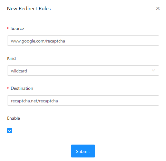Place cursor in www.google.com/recaptcha text
This screenshot has width=166, height=161.
[x=38, y=41]
